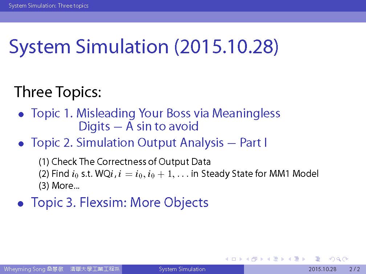Screen dimensions: 366x274
Task: Click the presentation outline icon
Action: point(318,259)
